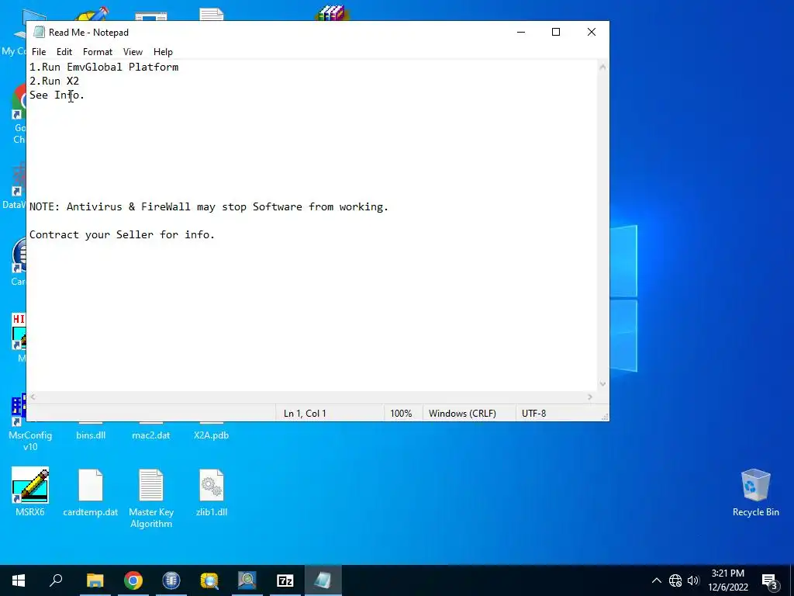The image size is (794, 596).
Task: Open File Explorer from taskbar
Action: [95, 580]
